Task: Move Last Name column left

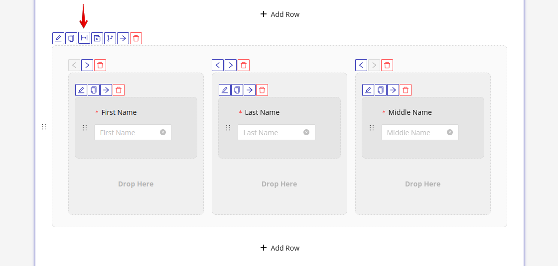Action: [218, 65]
